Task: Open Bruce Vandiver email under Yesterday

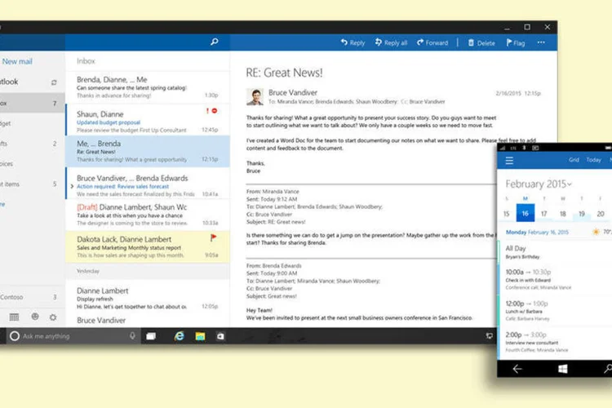Action: [x=148, y=320]
